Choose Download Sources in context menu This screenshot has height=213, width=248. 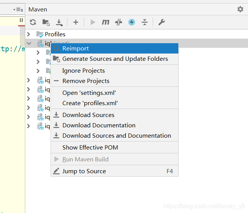click(114, 115)
